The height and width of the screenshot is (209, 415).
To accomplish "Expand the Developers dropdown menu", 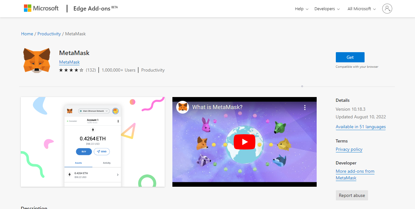I will pos(327,9).
